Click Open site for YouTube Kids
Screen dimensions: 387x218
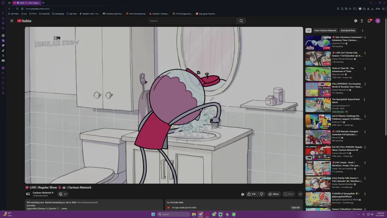pos(295,208)
